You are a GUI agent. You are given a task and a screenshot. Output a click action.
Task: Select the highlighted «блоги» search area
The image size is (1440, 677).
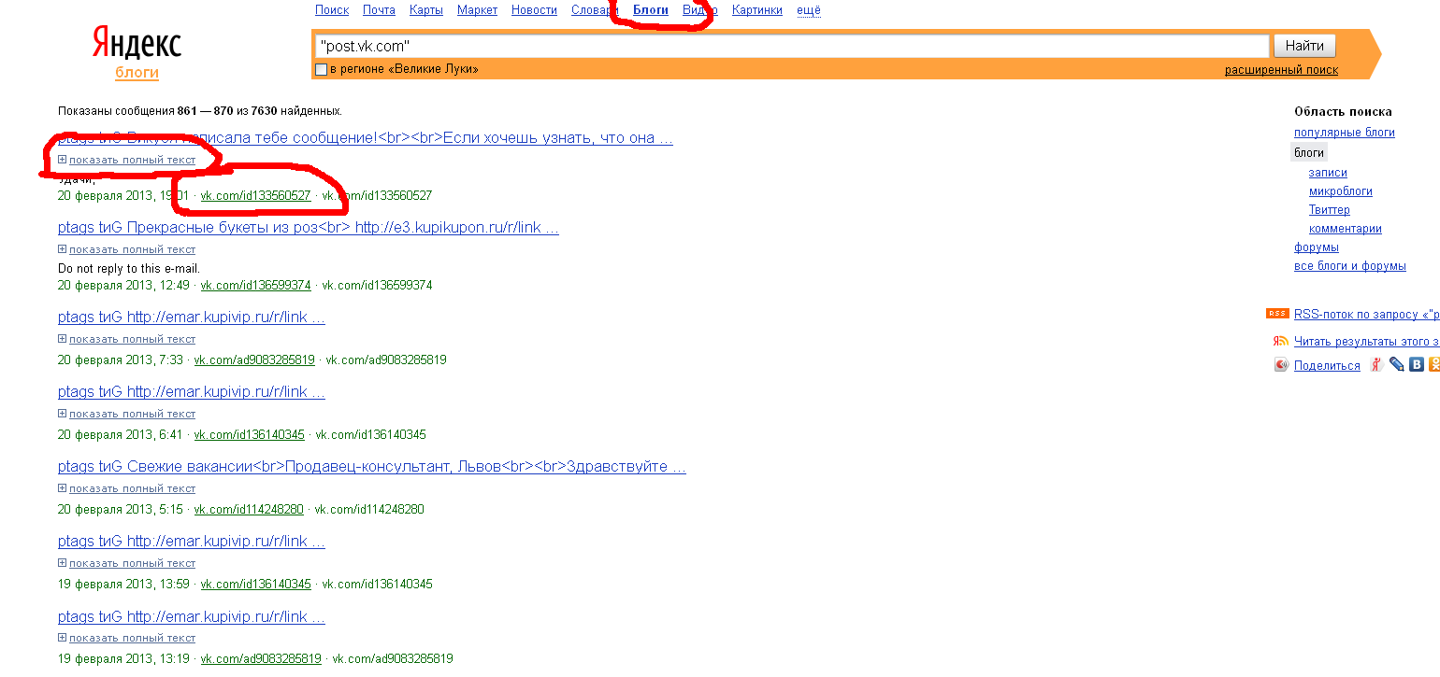tap(1309, 152)
